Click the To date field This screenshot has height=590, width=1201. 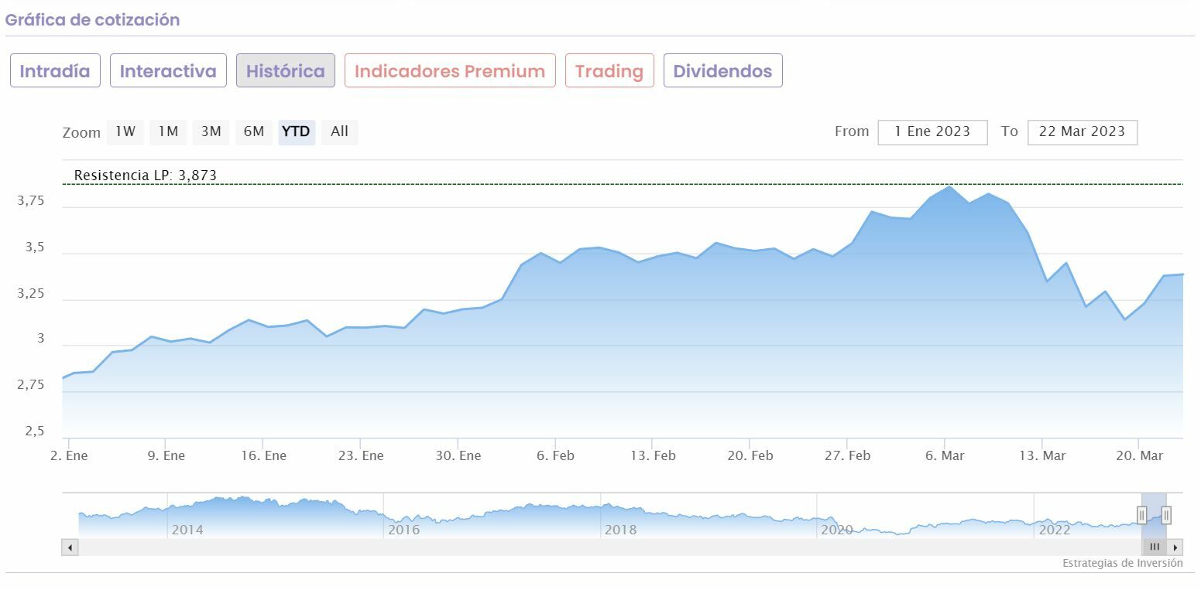pyautogui.click(x=1082, y=131)
